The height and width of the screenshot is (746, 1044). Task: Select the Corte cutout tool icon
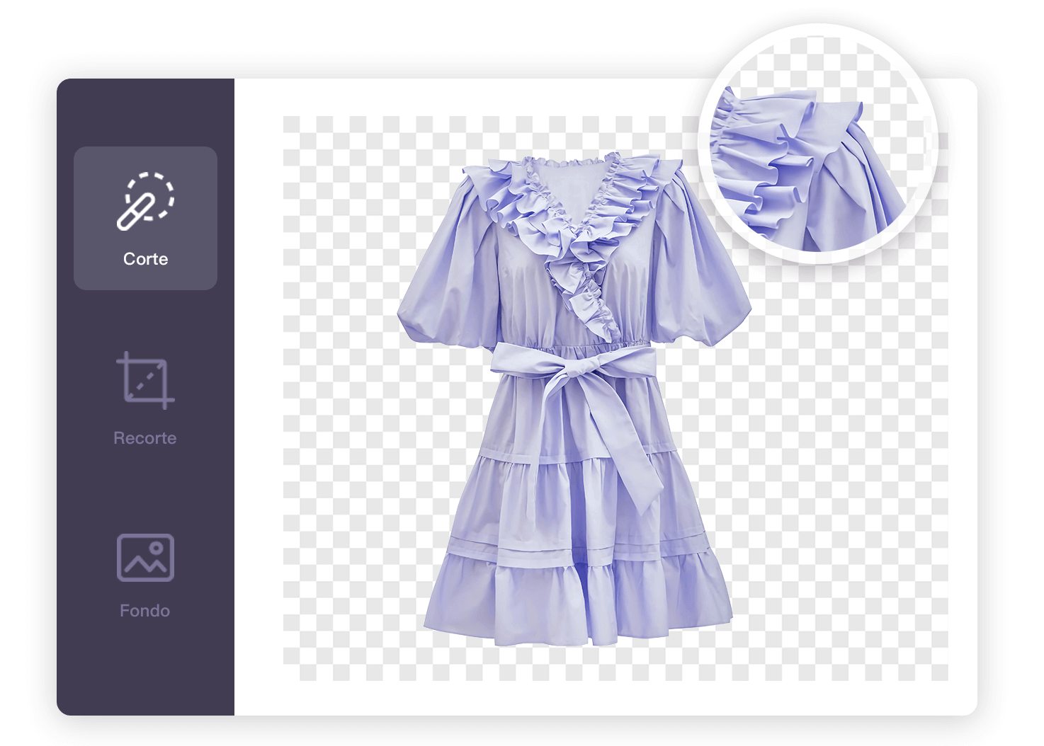145,200
